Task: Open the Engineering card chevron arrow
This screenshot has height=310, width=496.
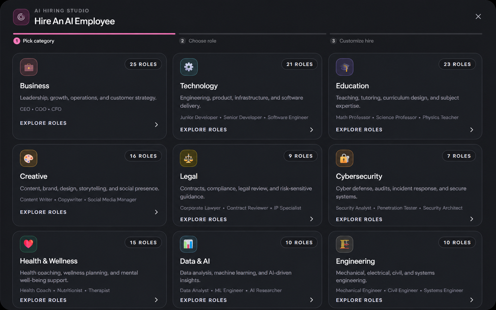Action: tap(472, 300)
